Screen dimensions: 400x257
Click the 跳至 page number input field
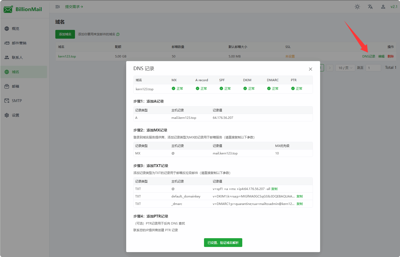tap(373, 68)
